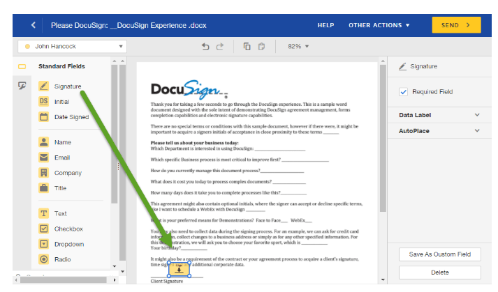This screenshot has width=498, height=292.
Task: Uncheck the Required Field checkbox
Action: [403, 92]
